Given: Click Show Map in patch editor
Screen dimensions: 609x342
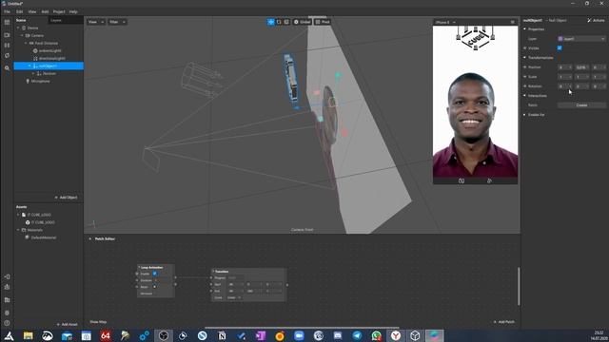Looking at the screenshot, I should click(x=98, y=322).
